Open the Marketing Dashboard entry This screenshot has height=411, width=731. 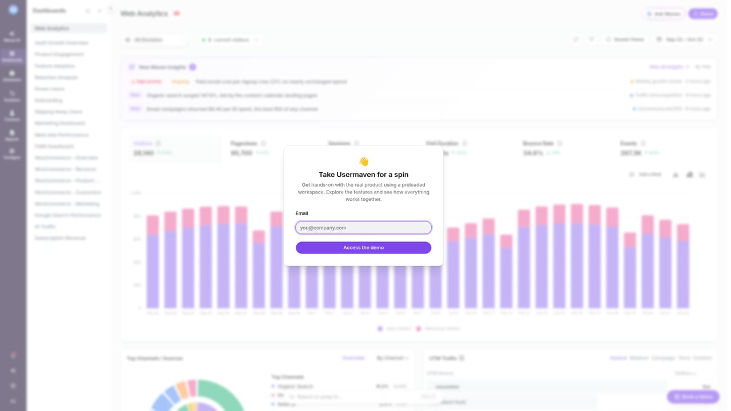pyautogui.click(x=60, y=123)
